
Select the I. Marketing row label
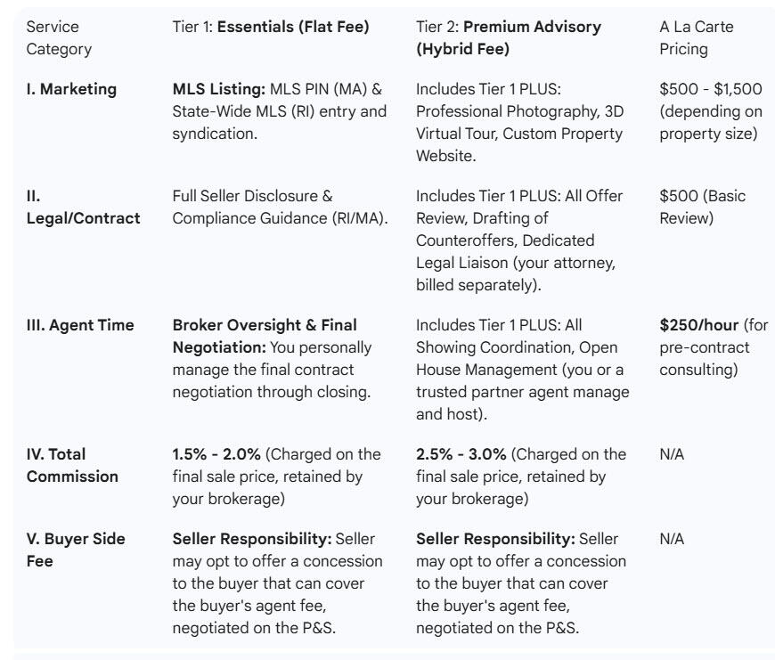coord(71,89)
